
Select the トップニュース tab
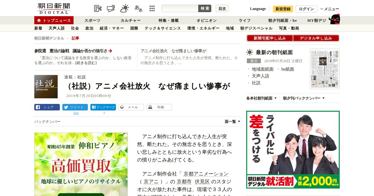tap(54, 20)
